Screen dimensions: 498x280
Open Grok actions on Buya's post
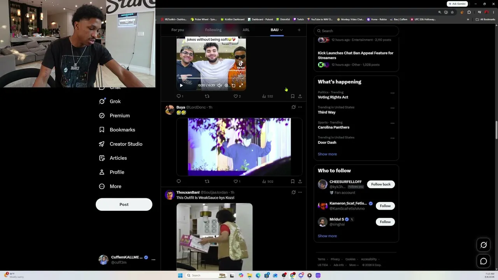294,107
